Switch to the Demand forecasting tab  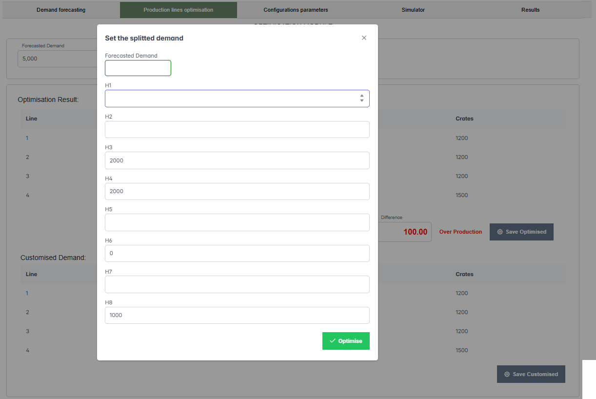pos(60,9)
